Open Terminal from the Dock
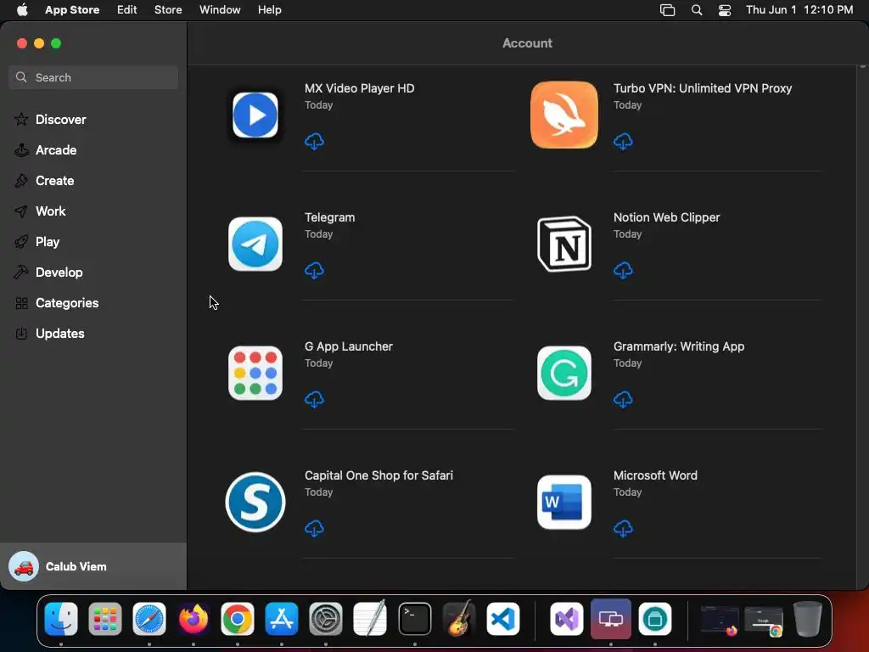 tap(414, 619)
